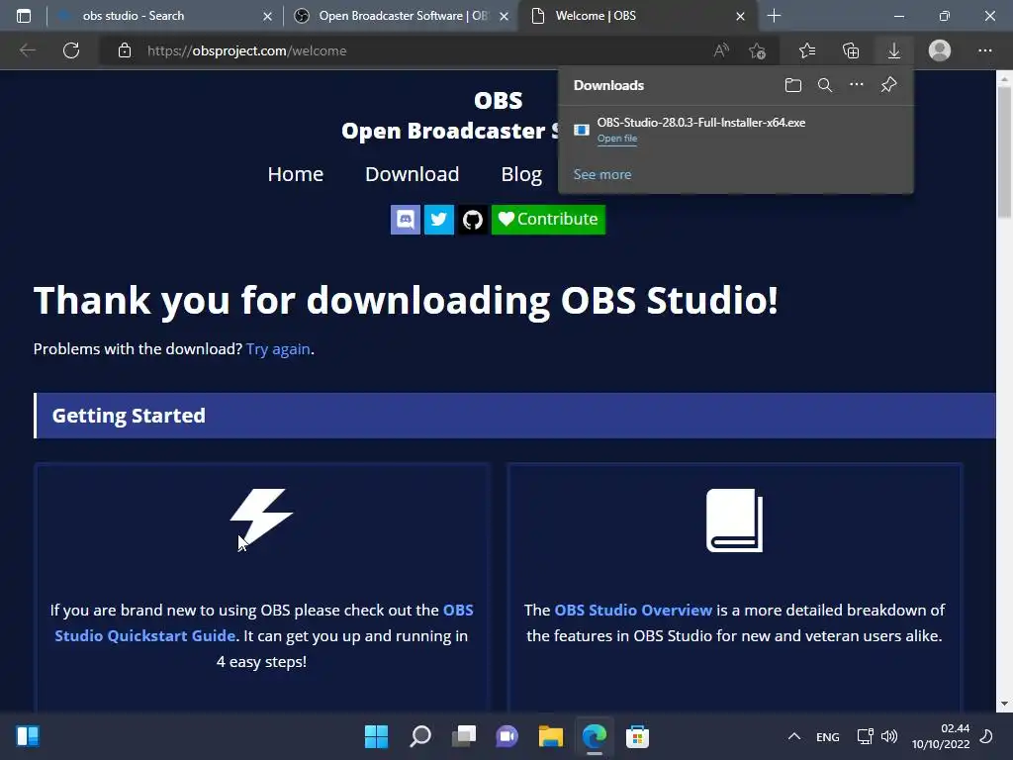Image resolution: width=1013 pixels, height=760 pixels.
Task: Open the Home navigation item
Action: click(295, 174)
